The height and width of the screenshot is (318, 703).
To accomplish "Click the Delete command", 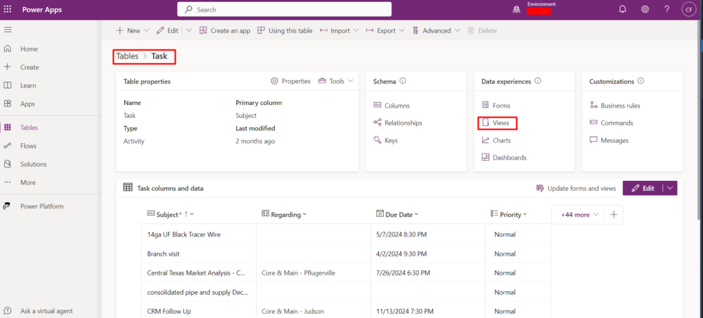I will (x=482, y=30).
